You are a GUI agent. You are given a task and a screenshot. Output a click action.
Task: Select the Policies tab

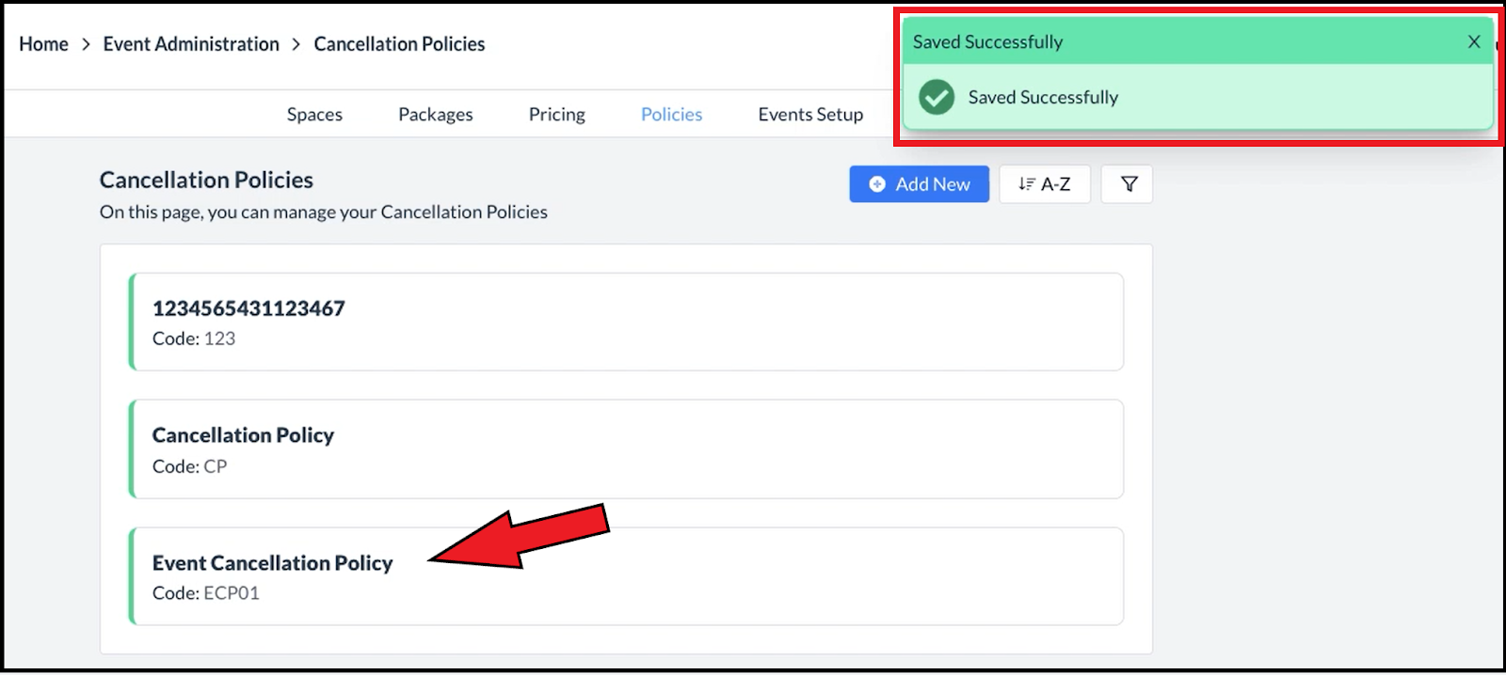(x=671, y=115)
